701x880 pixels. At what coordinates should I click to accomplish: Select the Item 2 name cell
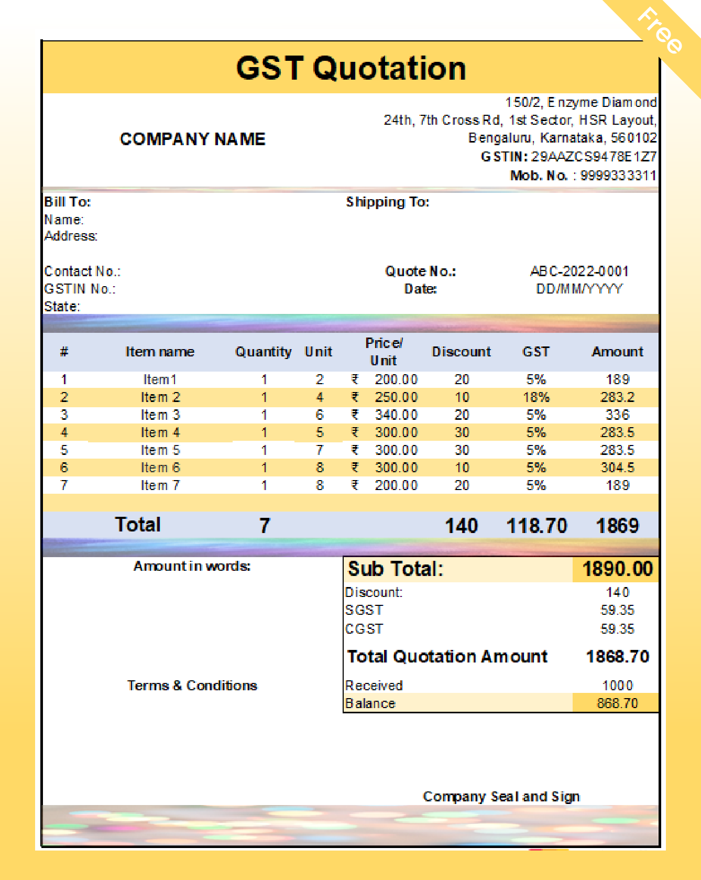click(160, 397)
